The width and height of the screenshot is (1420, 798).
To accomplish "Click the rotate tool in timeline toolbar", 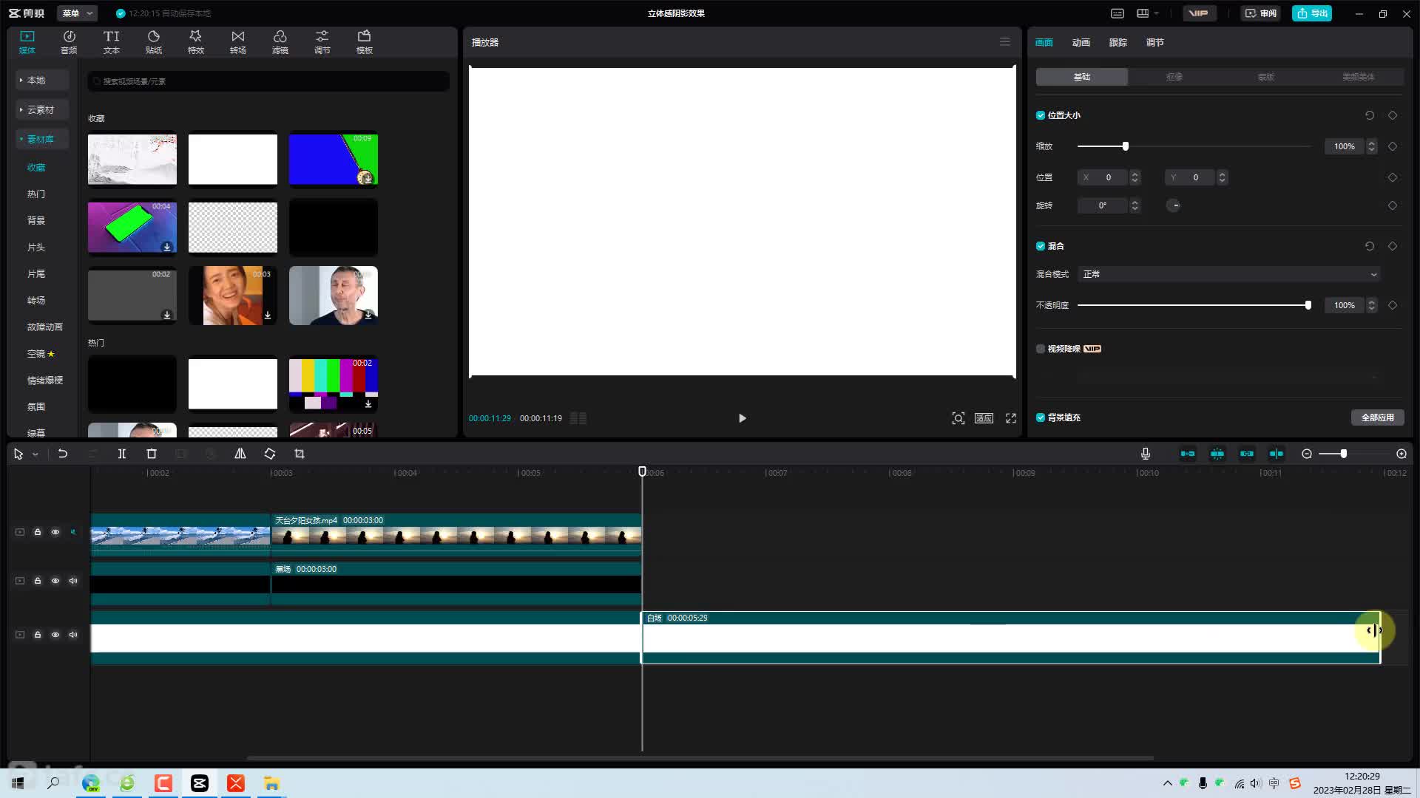I will [270, 454].
